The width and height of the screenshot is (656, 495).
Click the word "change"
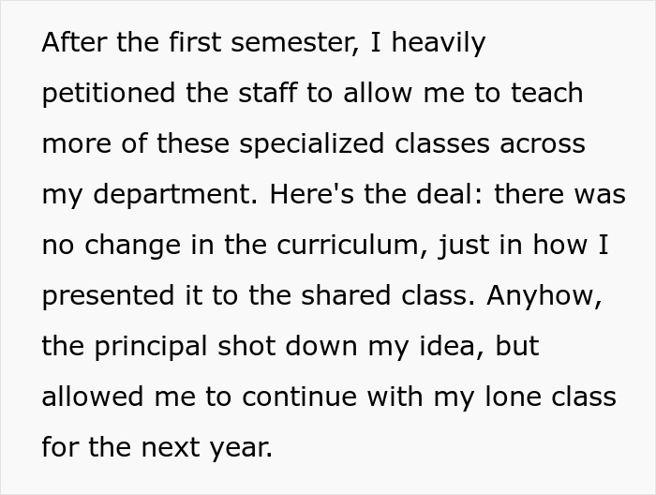click(x=129, y=246)
